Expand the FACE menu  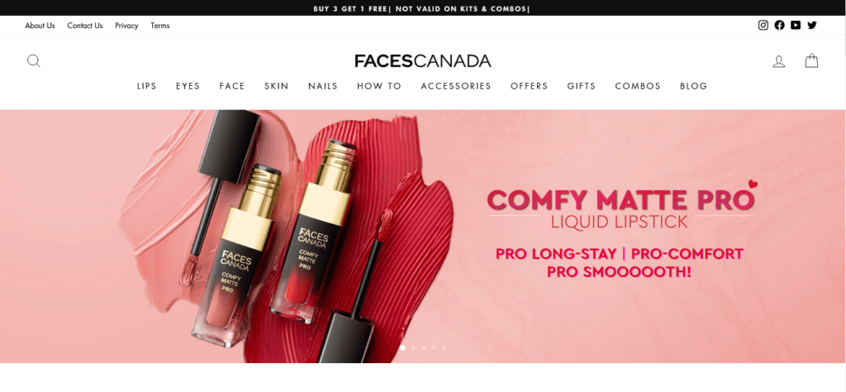point(232,86)
